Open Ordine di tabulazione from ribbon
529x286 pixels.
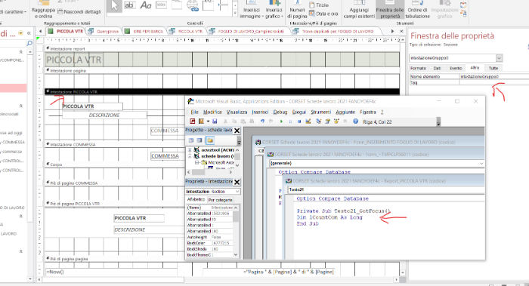click(418, 10)
